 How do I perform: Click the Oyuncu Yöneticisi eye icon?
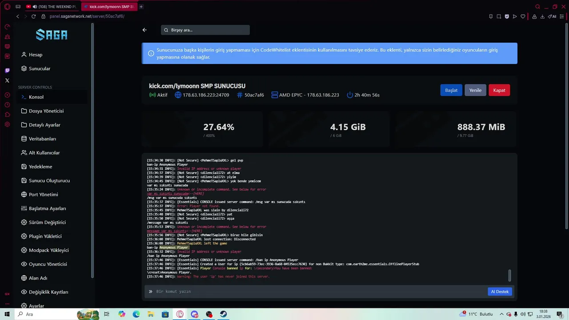24,264
